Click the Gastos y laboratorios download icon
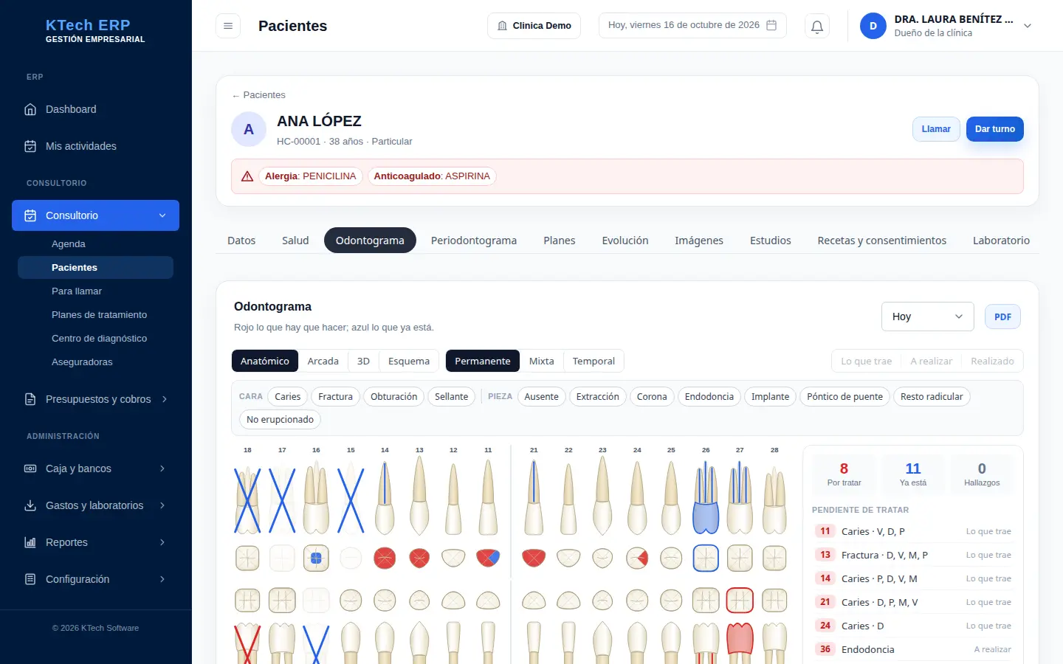 pyautogui.click(x=30, y=505)
